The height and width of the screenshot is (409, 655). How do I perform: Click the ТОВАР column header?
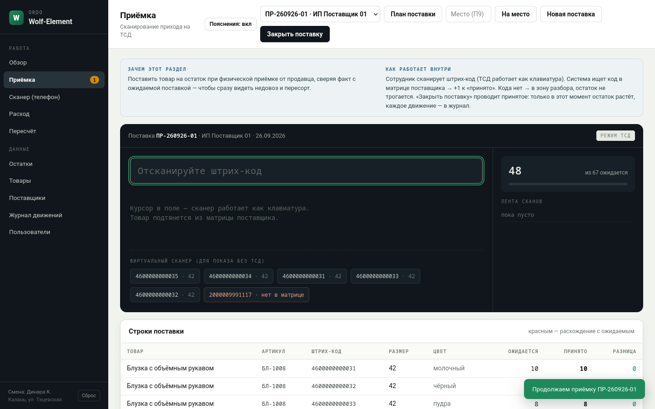(135, 352)
